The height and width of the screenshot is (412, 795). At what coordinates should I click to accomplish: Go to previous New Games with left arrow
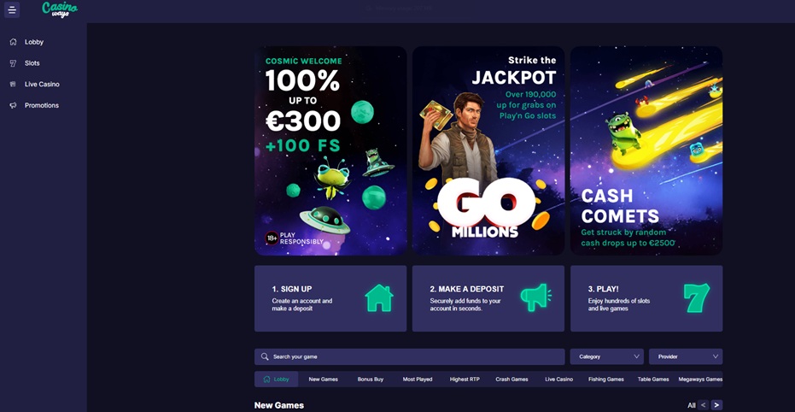(x=703, y=405)
